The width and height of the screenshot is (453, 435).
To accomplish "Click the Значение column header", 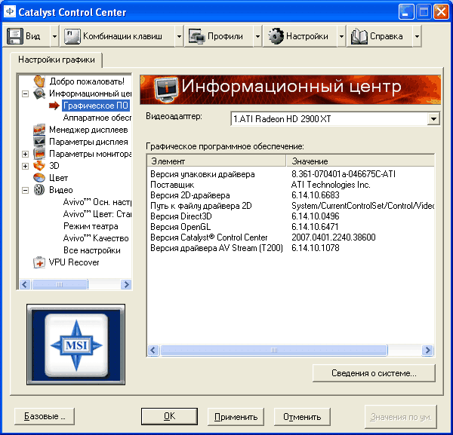I will click(360, 161).
